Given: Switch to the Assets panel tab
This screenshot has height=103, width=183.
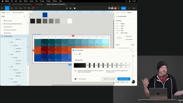Looking at the screenshot, I should click(x=8, y=13).
